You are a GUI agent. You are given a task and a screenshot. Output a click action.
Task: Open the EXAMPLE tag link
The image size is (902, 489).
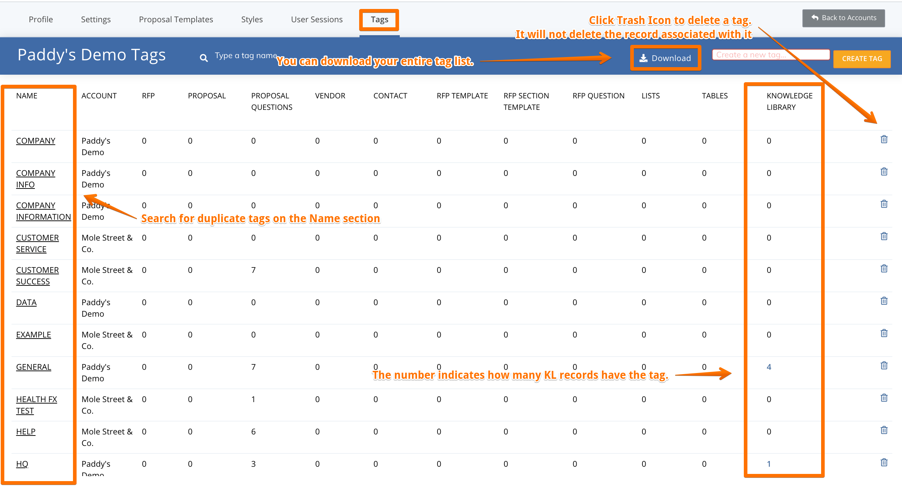pyautogui.click(x=33, y=335)
